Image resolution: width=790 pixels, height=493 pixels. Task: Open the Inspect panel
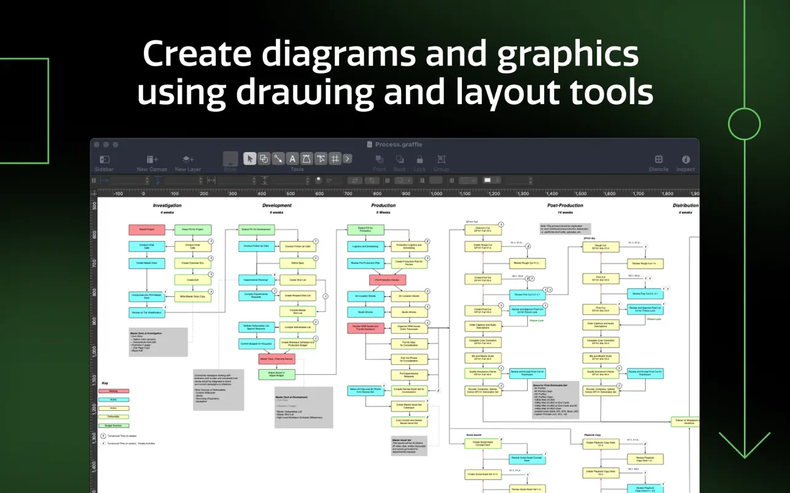(686, 159)
